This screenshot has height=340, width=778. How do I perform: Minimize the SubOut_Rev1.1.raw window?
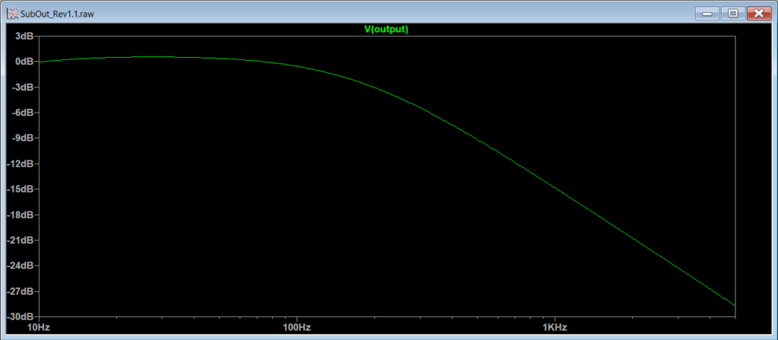pos(707,14)
